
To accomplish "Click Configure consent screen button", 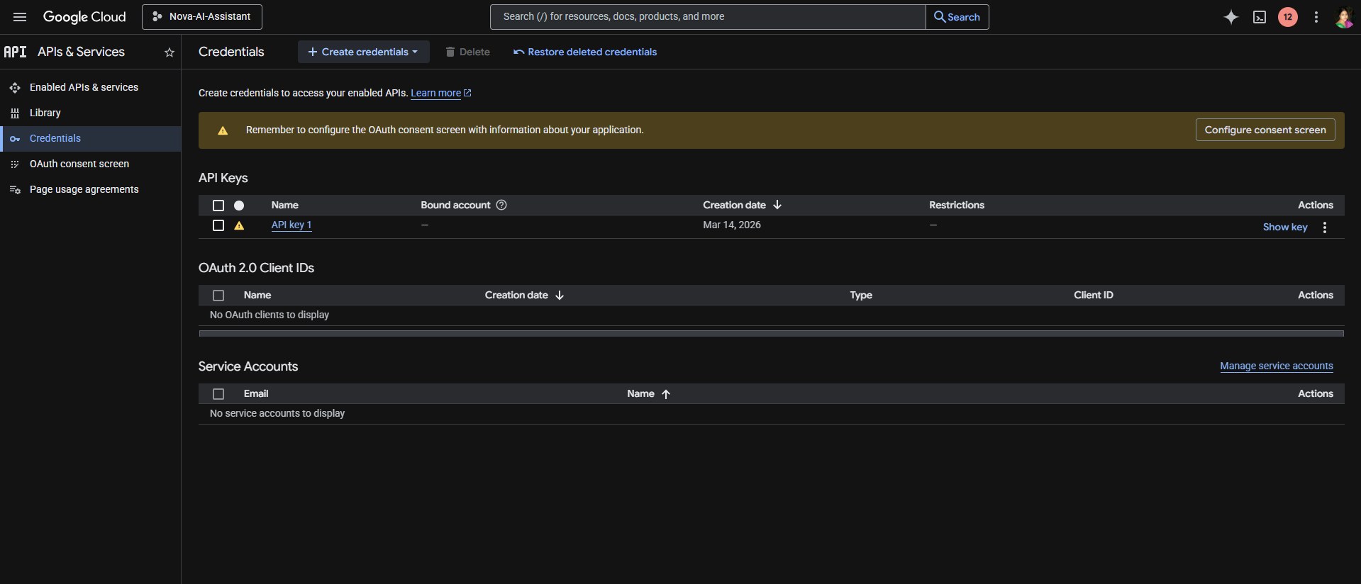I will (1265, 130).
